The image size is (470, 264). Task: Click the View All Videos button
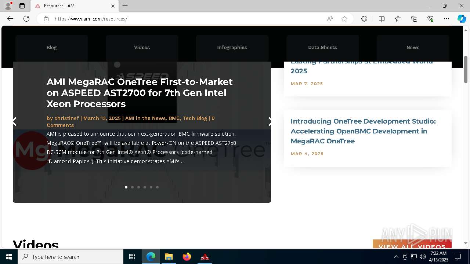click(412, 245)
